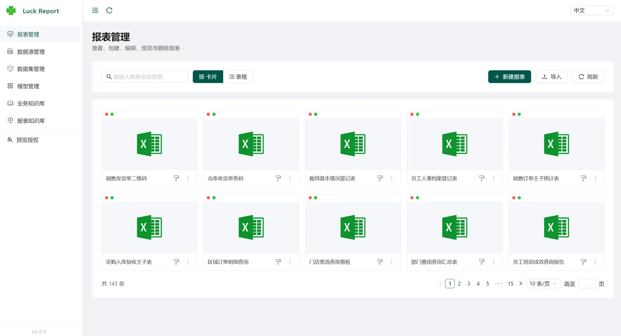Open 模型管理 in the sidebar
Viewport: 621px width, 336px height.
click(40, 86)
